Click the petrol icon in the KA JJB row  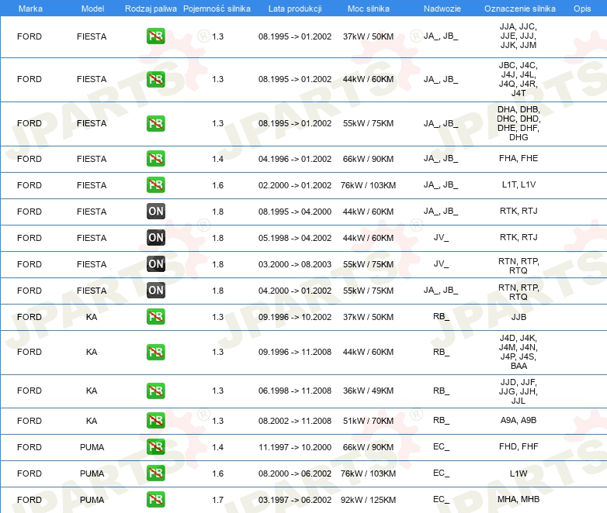pyautogui.click(x=155, y=316)
